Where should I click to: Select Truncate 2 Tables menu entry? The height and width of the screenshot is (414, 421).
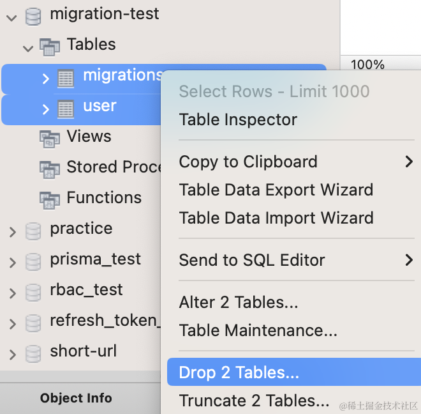254,401
